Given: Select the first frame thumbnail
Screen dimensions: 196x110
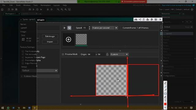Looking at the screenshot, I should (x=81, y=39).
